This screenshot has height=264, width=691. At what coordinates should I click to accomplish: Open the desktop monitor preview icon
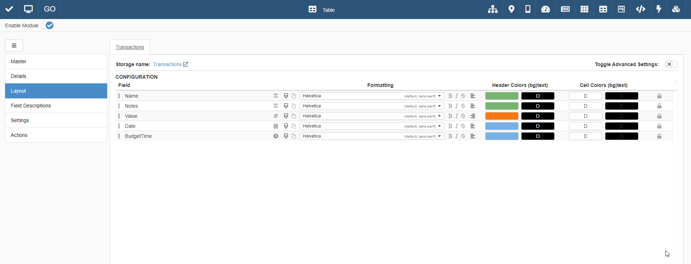(28, 9)
